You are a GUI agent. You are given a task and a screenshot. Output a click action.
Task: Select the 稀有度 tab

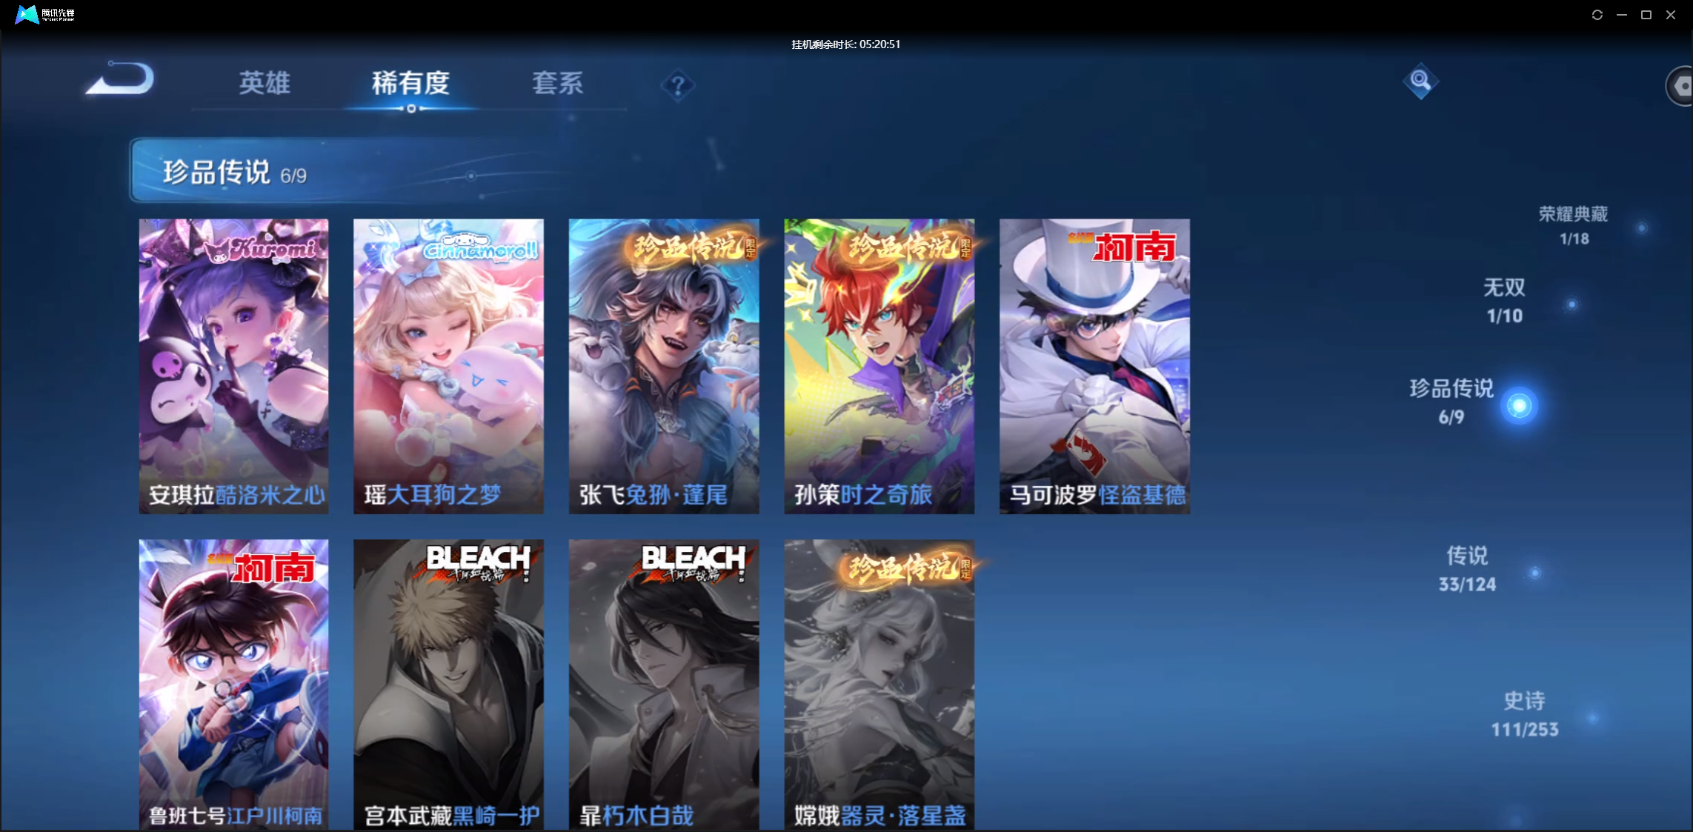pos(410,83)
